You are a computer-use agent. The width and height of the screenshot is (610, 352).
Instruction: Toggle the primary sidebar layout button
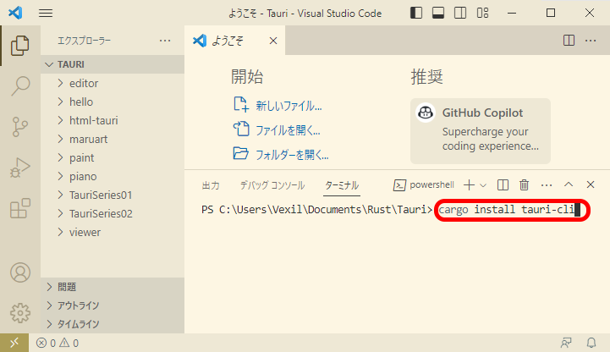tap(415, 13)
